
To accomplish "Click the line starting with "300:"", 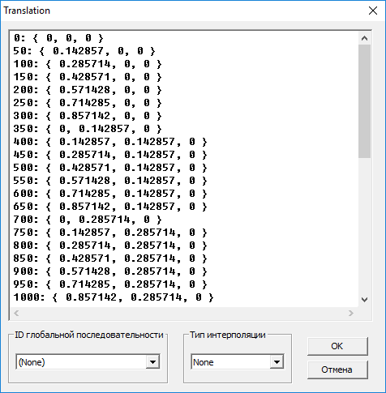I will [88, 116].
